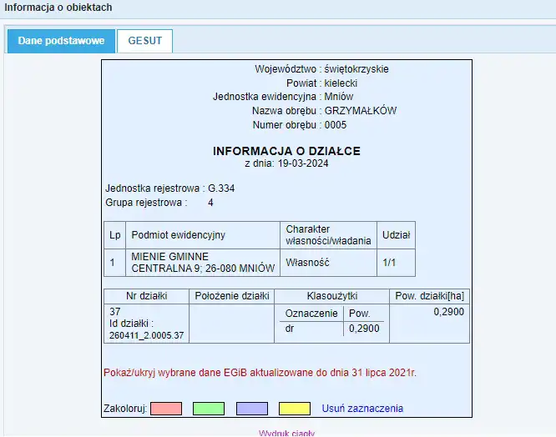Click the Informacja o obiektach panel title

[x=58, y=8]
